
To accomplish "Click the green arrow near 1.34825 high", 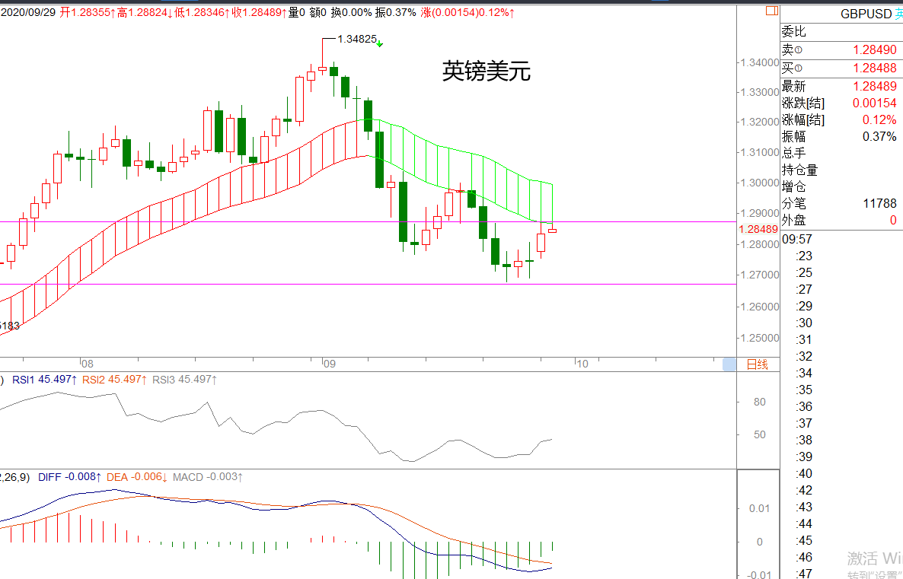I will [379, 43].
